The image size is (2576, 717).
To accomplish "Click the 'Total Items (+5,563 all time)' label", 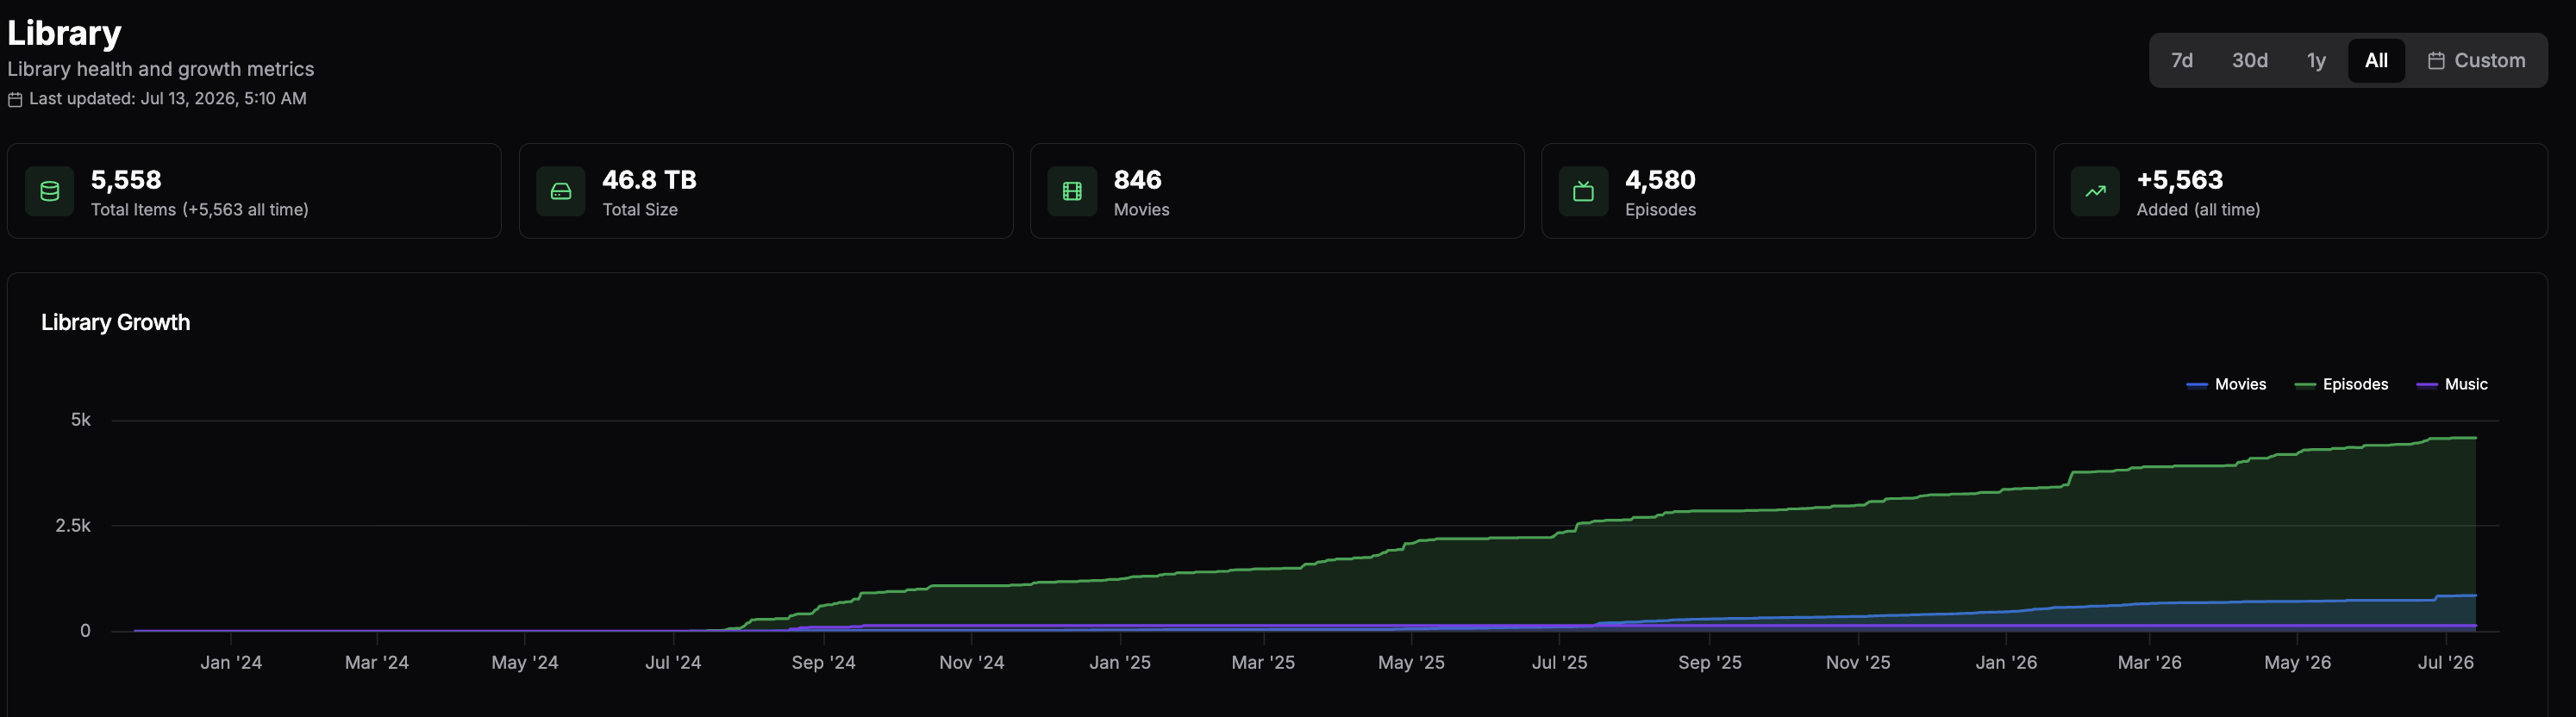I will point(200,209).
